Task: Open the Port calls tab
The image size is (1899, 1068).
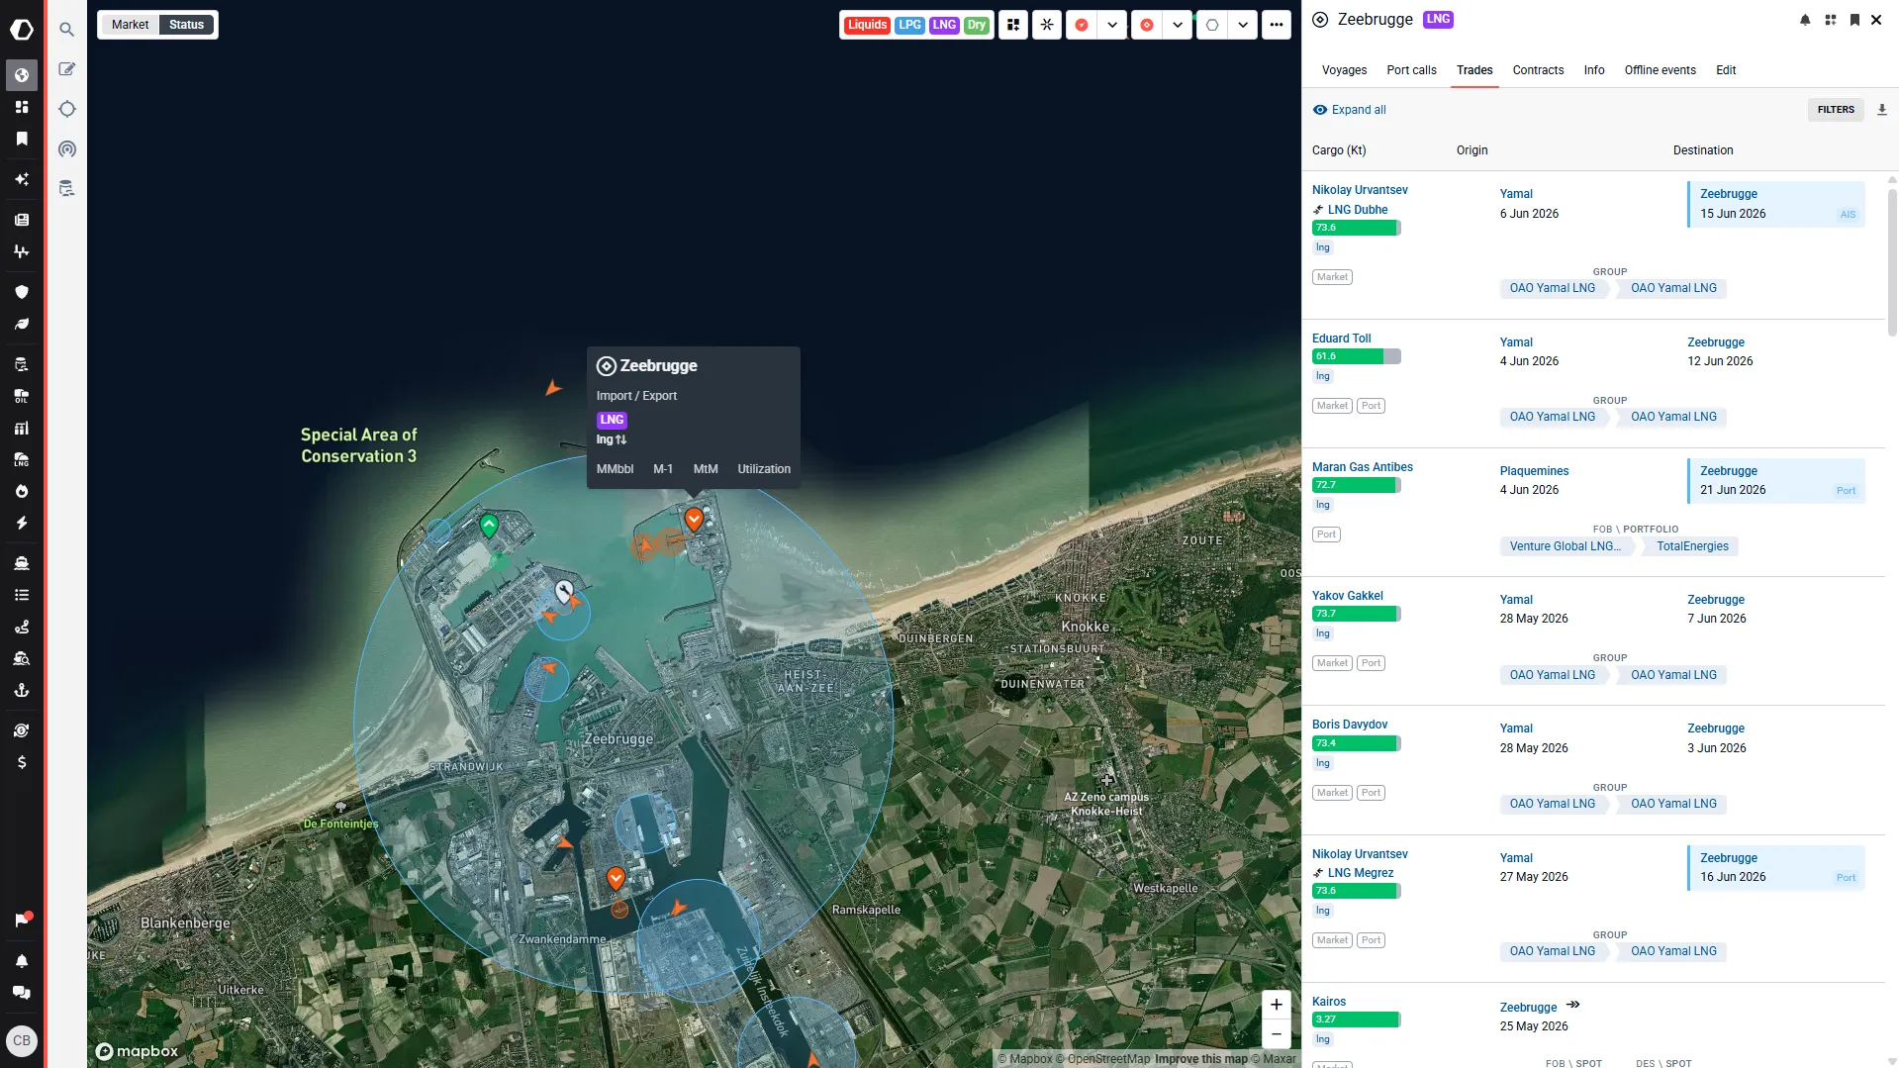Action: (x=1411, y=70)
